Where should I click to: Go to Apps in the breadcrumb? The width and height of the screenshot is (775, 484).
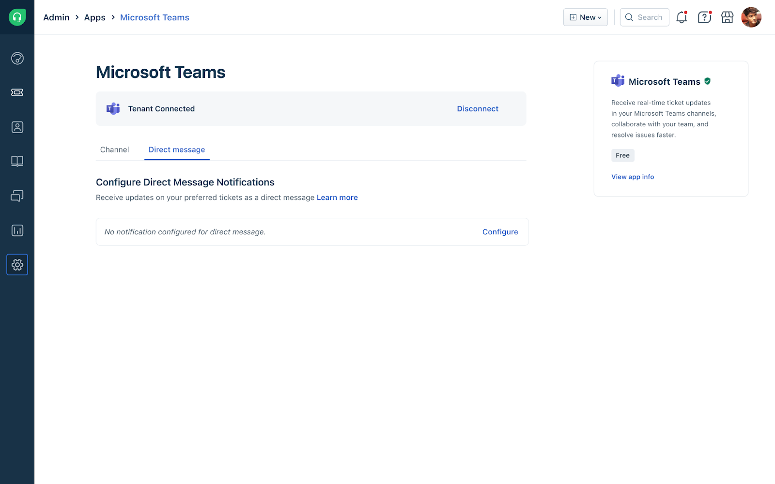pyautogui.click(x=94, y=17)
